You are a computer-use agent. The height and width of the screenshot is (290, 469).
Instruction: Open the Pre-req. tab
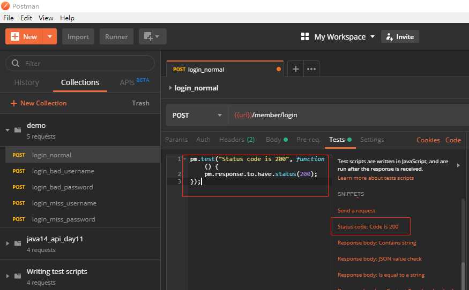(x=308, y=140)
